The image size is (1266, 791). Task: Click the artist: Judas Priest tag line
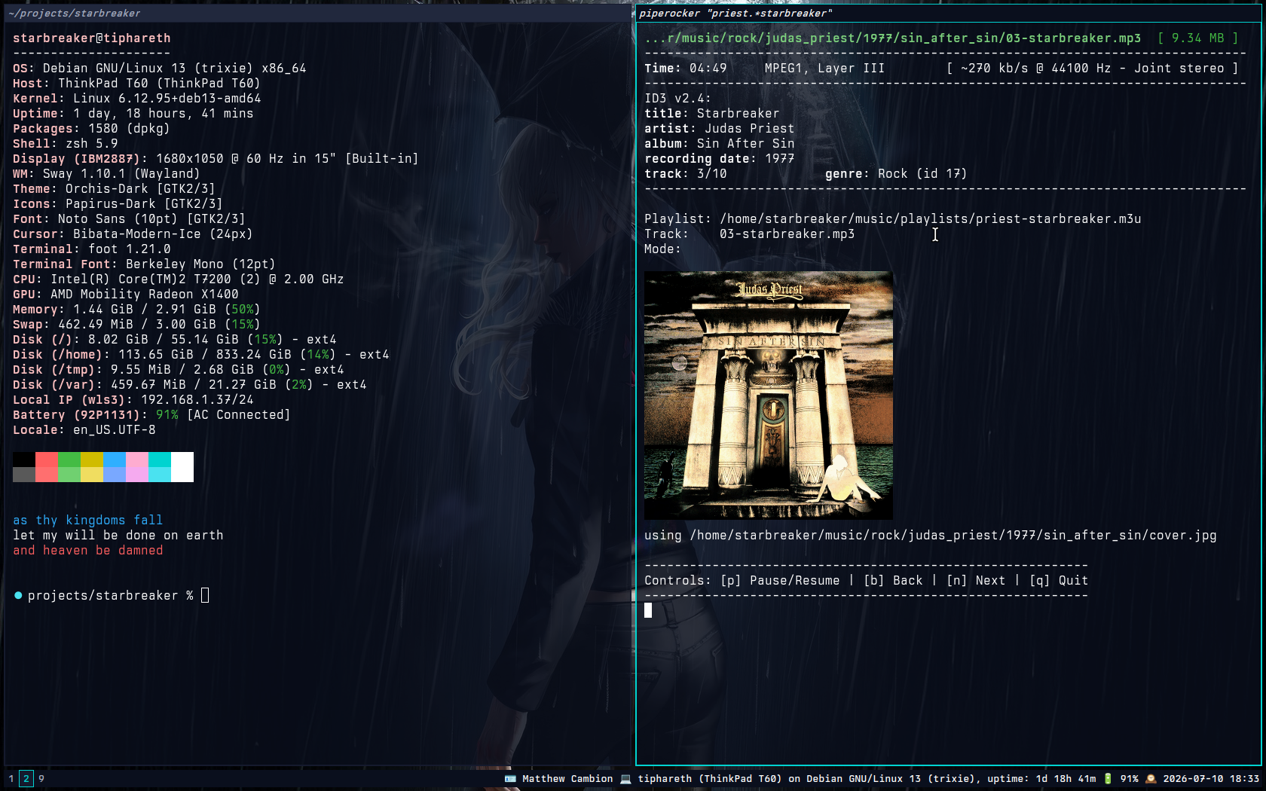click(x=720, y=128)
